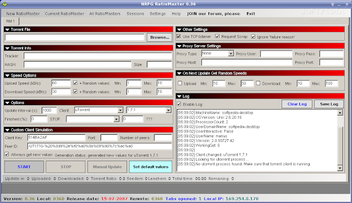Image resolution: width=352 pixels, height=203 pixels.
Task: Collapse On Next Update Get Random Speeds
Action: tap(179, 73)
